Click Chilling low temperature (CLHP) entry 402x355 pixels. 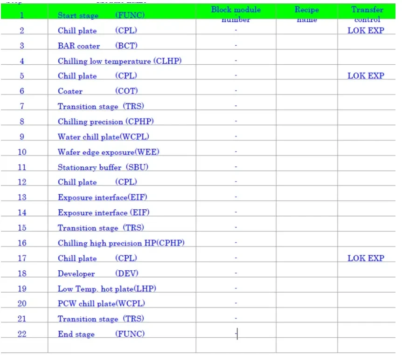point(119,61)
